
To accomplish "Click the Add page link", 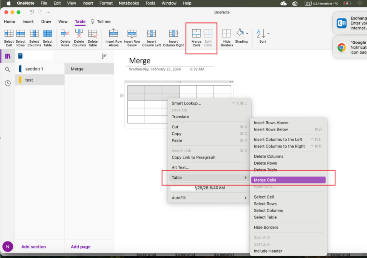I will (x=80, y=247).
